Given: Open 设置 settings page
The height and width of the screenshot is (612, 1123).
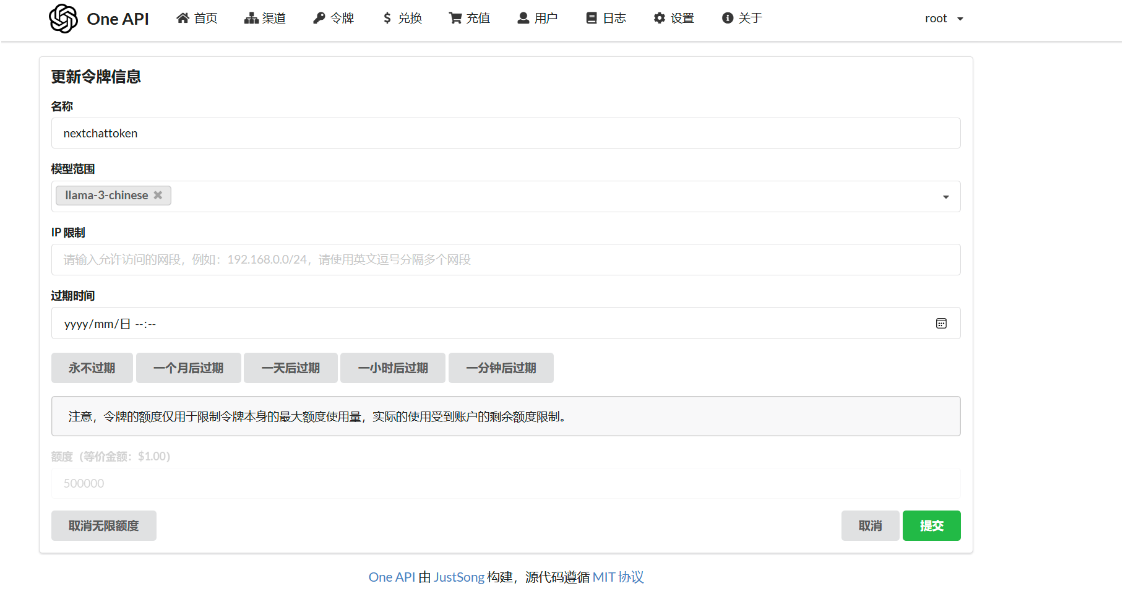Looking at the screenshot, I should pyautogui.click(x=674, y=19).
